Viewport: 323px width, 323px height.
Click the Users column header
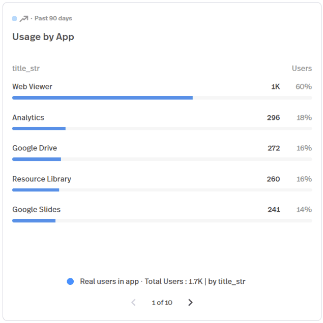(x=302, y=68)
